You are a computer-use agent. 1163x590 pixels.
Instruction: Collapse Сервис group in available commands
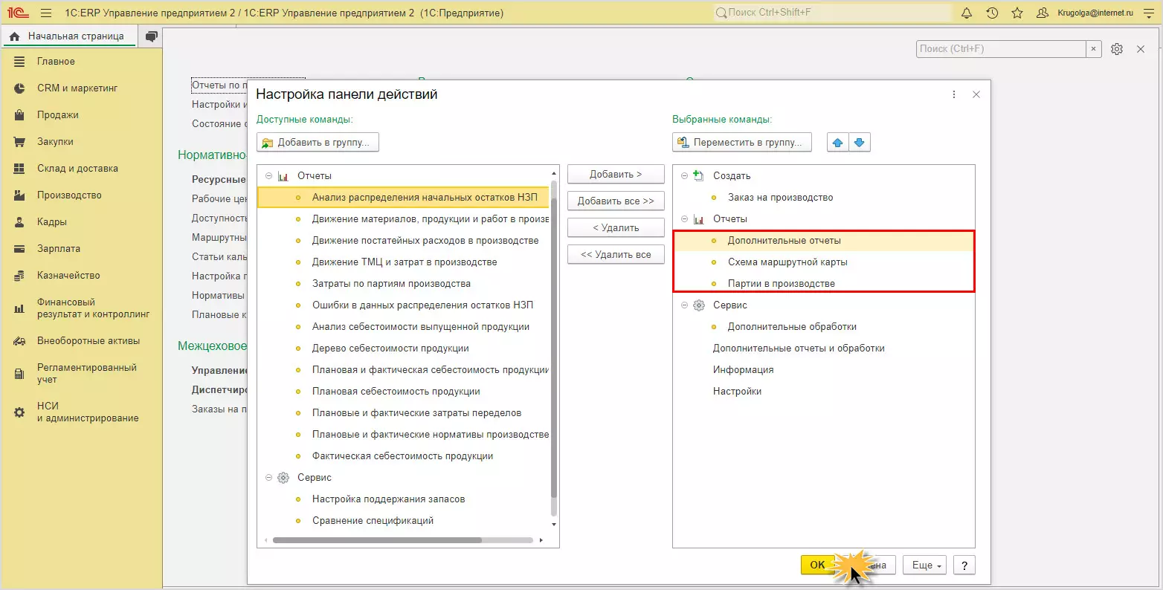[268, 478]
